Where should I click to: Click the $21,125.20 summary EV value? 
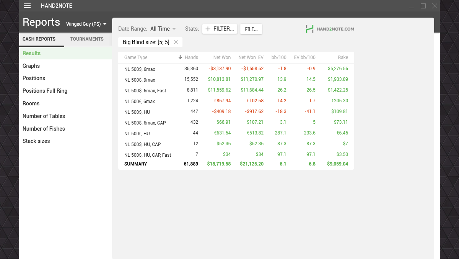[252, 164]
